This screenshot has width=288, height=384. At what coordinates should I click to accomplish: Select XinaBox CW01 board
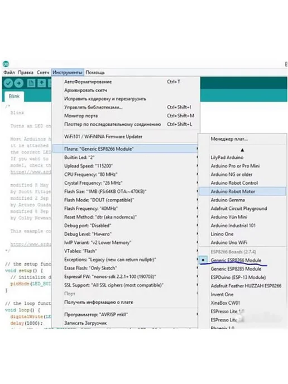[242, 303]
